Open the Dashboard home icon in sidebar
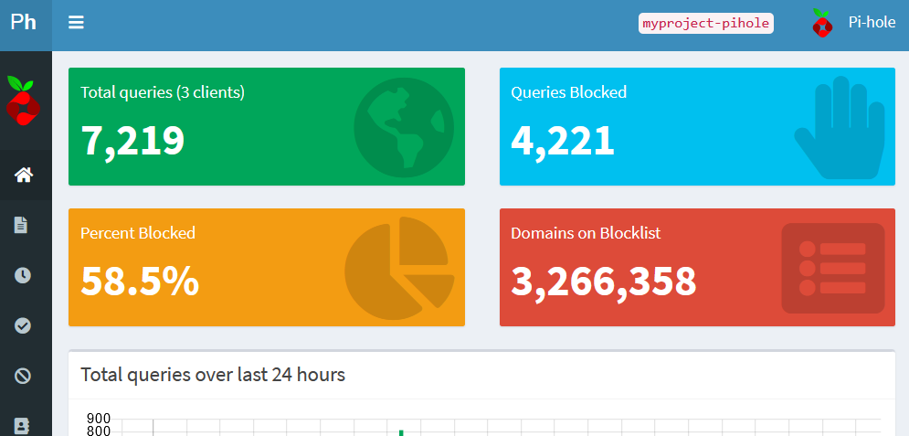This screenshot has width=909, height=436. (23, 175)
